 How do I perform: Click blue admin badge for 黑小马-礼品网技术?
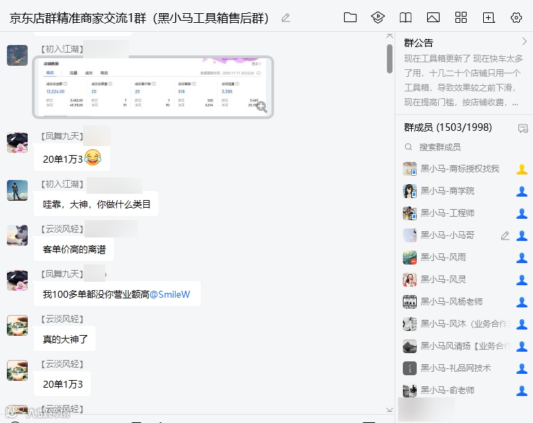click(522, 368)
